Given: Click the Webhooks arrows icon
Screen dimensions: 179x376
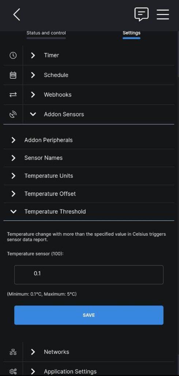Looking at the screenshot, I should tap(13, 95).
